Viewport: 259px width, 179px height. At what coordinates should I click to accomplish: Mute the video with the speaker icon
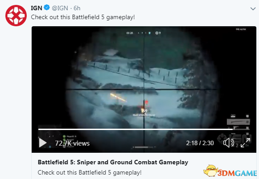(x=229, y=142)
